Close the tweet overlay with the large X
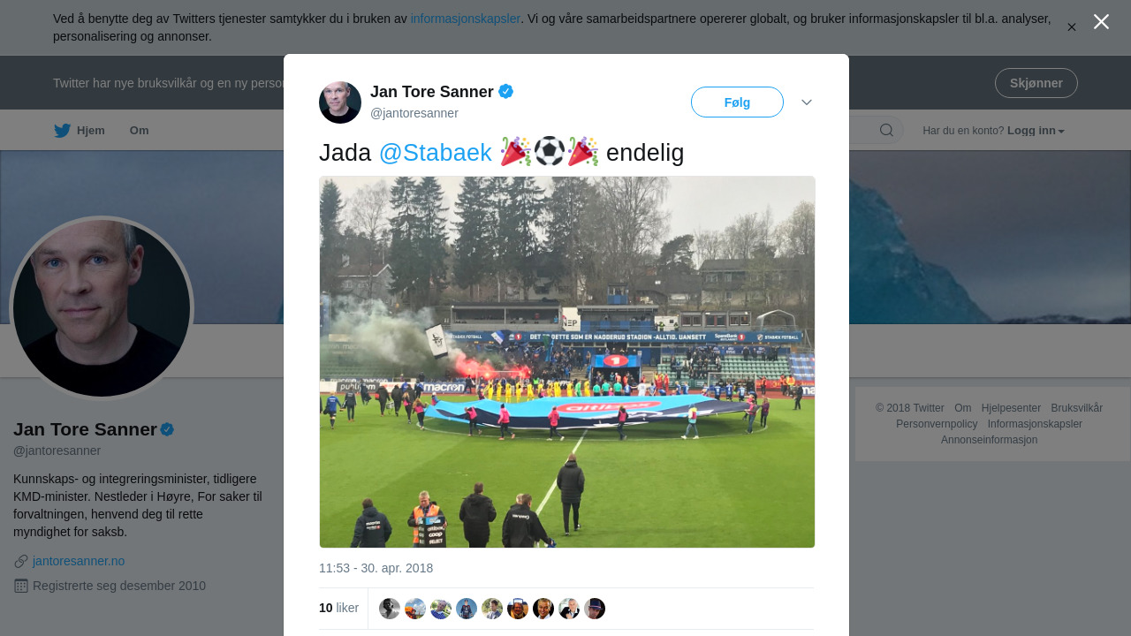 [1101, 22]
